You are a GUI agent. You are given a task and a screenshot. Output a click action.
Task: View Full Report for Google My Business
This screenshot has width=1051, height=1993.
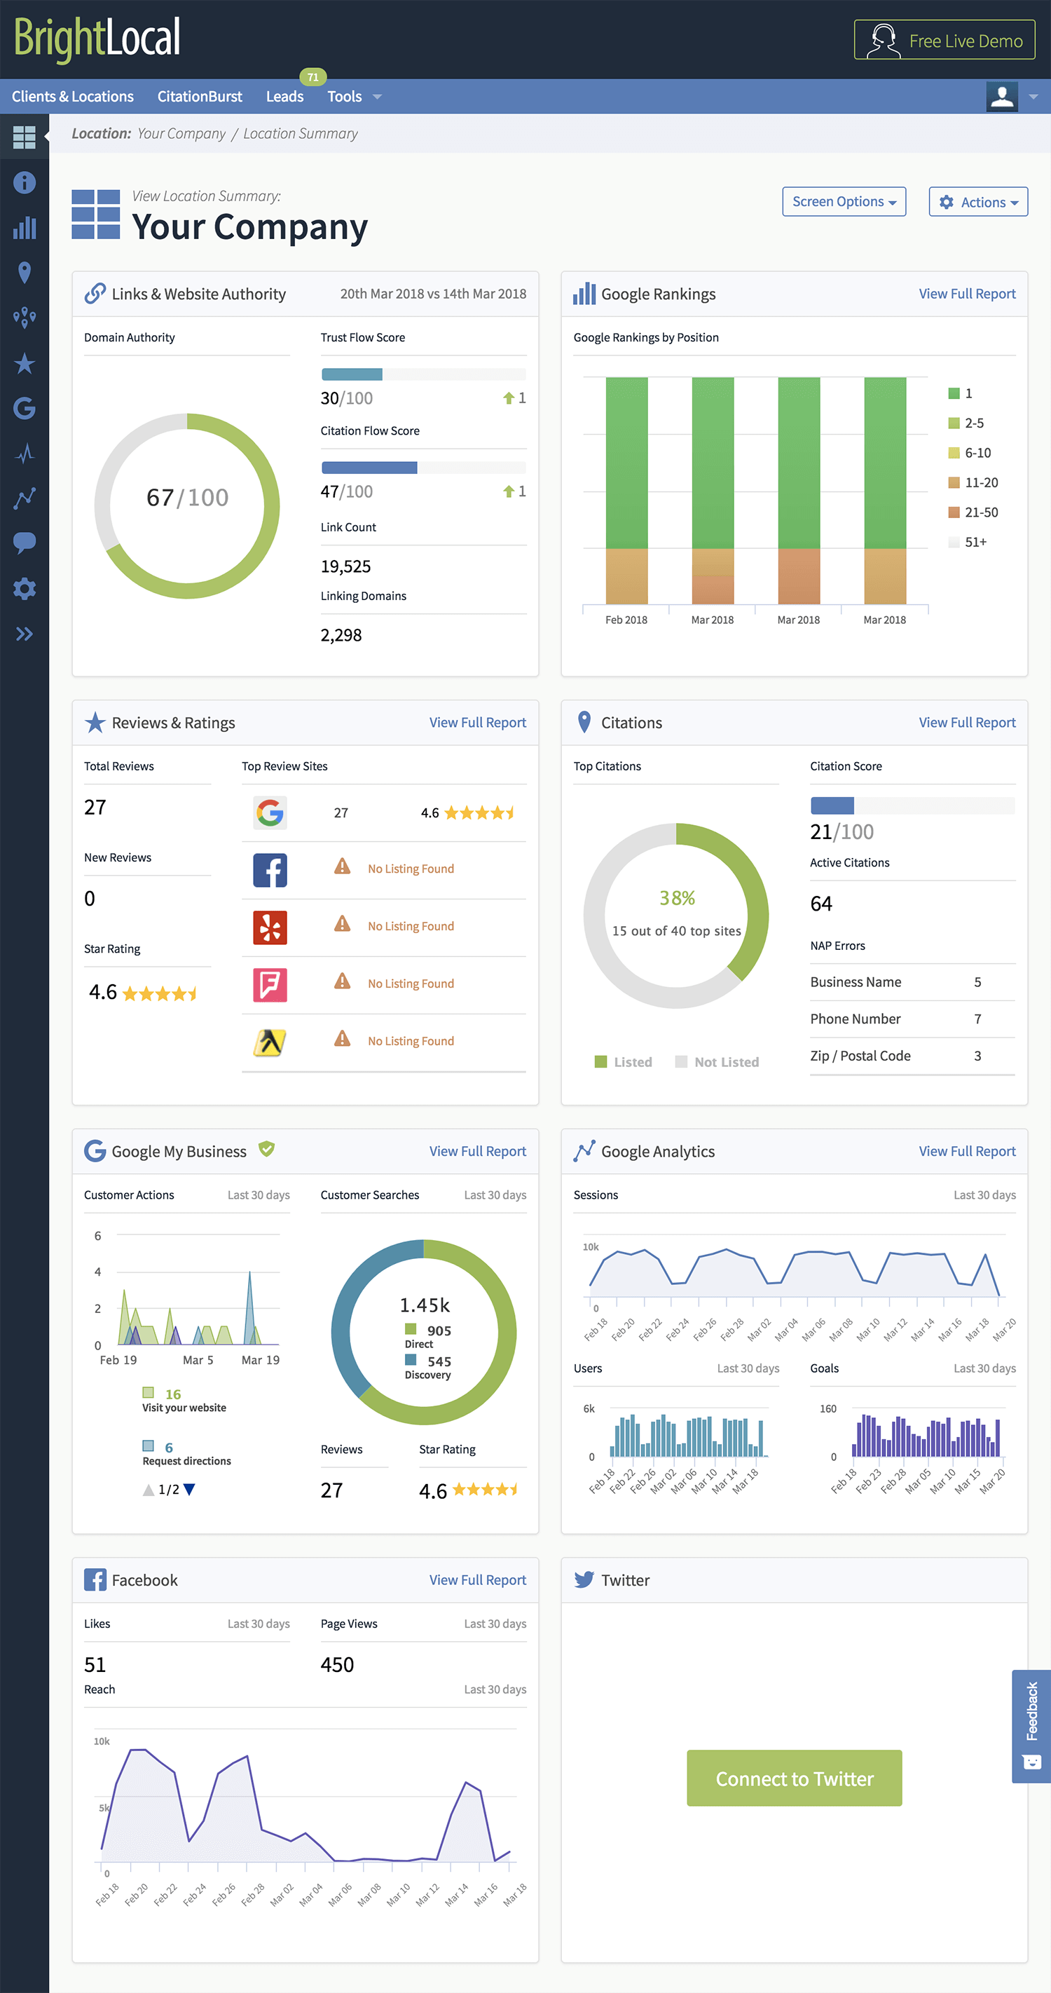click(477, 1151)
